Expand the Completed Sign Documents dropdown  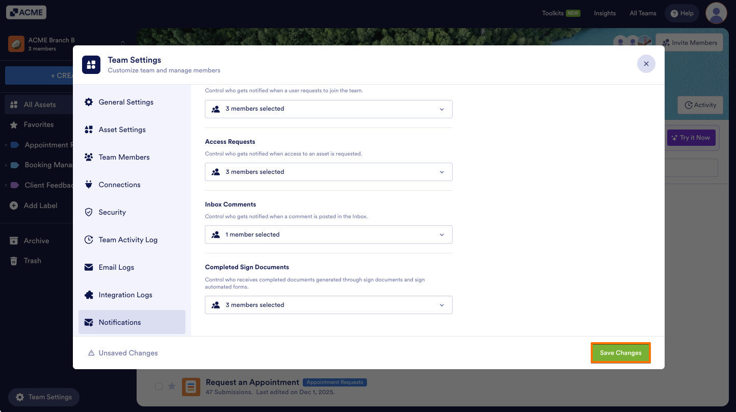coord(329,305)
